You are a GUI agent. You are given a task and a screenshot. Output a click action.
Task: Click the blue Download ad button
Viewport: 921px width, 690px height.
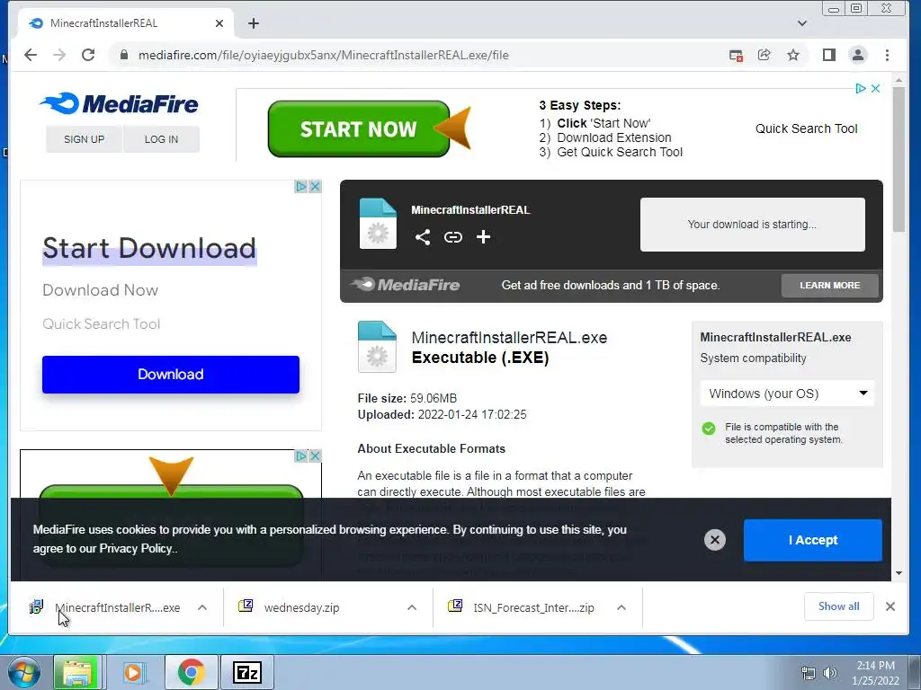(171, 375)
